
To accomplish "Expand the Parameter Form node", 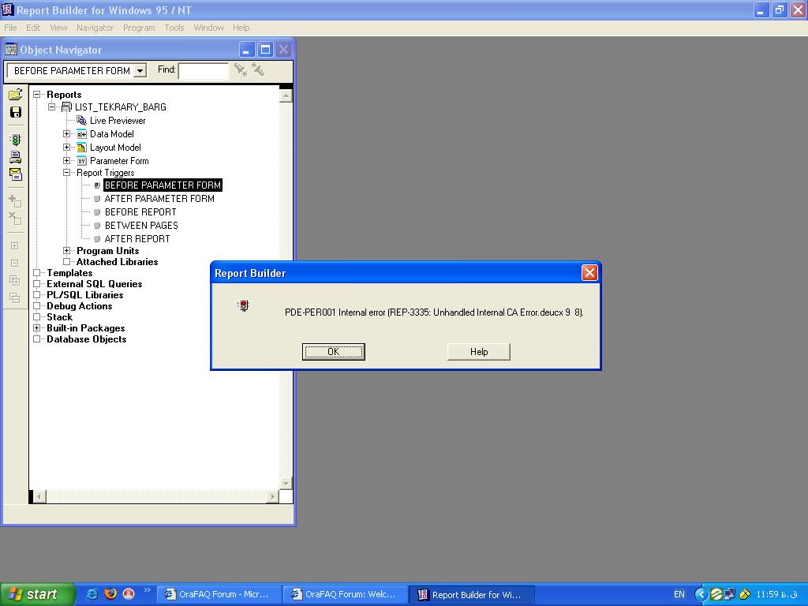I will point(66,161).
